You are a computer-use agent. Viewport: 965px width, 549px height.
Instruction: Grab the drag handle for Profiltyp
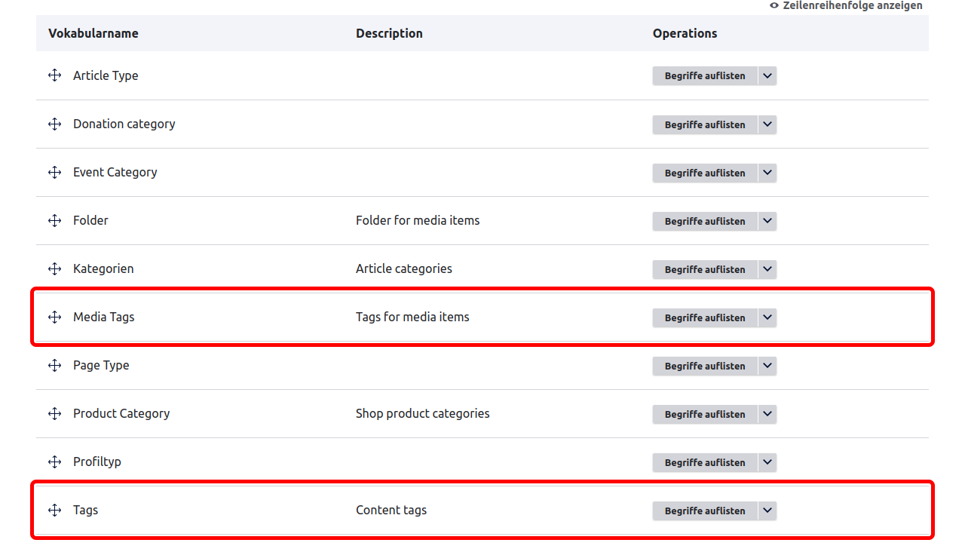54,462
